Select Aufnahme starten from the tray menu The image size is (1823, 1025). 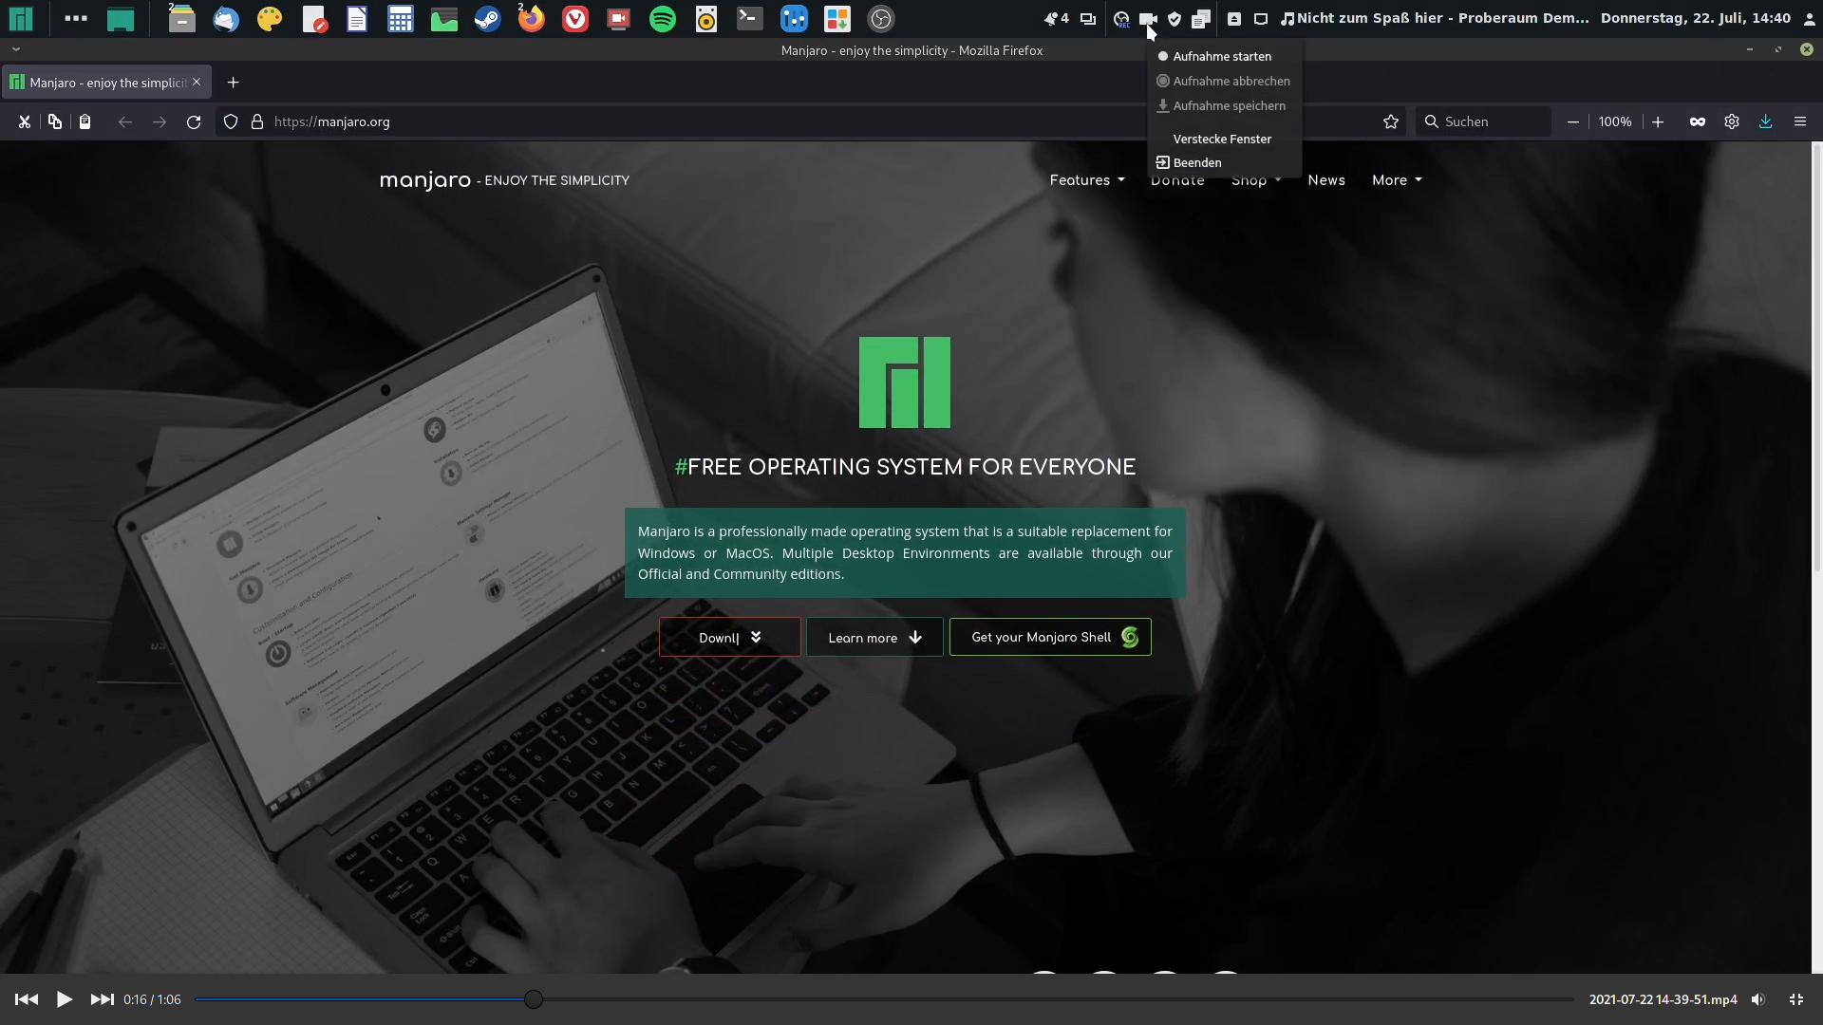[1221, 56]
